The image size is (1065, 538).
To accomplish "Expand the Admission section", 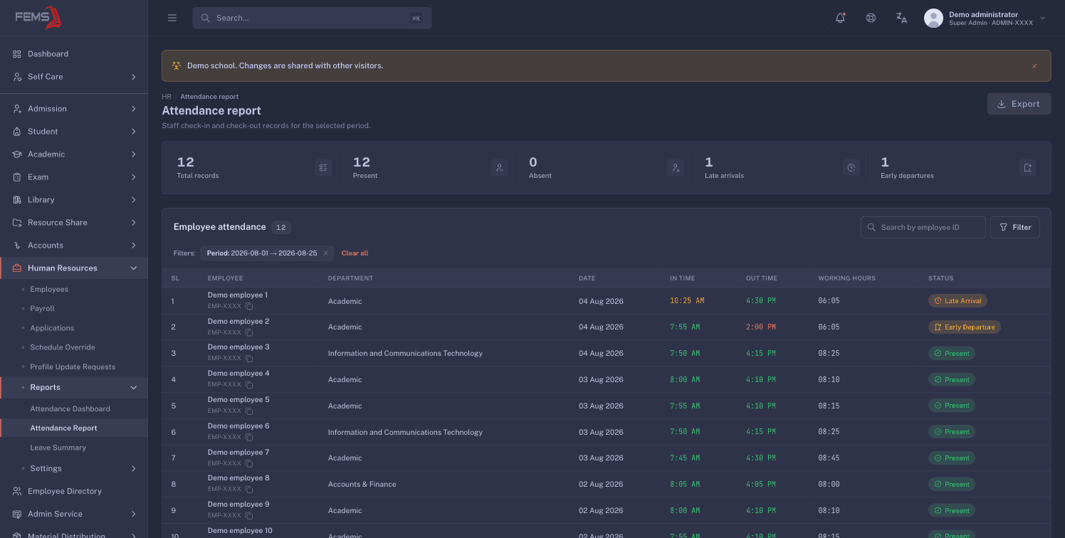I will point(74,109).
